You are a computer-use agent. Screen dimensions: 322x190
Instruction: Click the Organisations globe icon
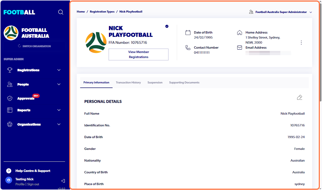tap(10, 124)
